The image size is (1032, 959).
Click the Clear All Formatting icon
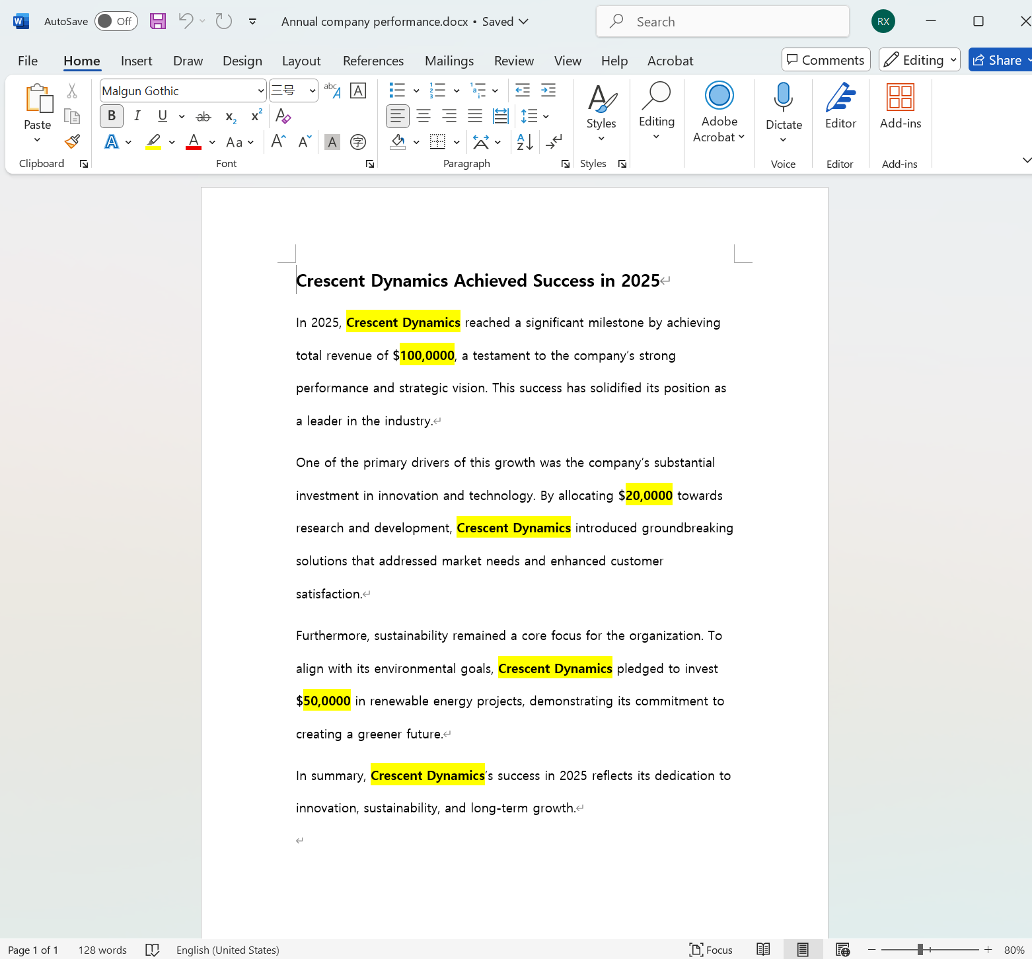click(283, 116)
